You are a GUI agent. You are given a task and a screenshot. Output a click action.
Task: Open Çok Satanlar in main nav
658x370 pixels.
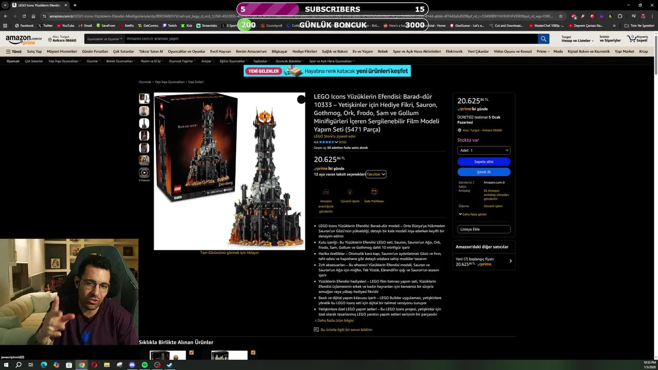pyautogui.click(x=123, y=51)
